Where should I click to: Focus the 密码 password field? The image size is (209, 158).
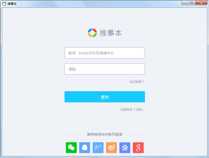pyautogui.click(x=104, y=69)
